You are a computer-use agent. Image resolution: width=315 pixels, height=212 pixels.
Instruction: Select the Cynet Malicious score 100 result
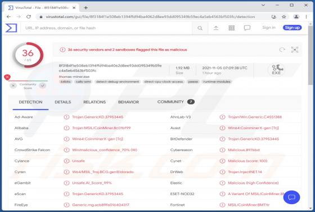pyautogui.click(x=247, y=161)
